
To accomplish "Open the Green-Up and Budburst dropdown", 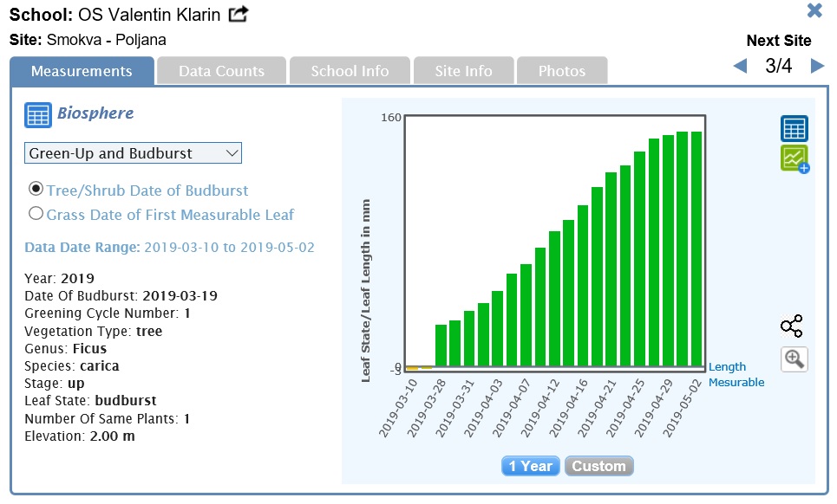I will click(133, 153).
